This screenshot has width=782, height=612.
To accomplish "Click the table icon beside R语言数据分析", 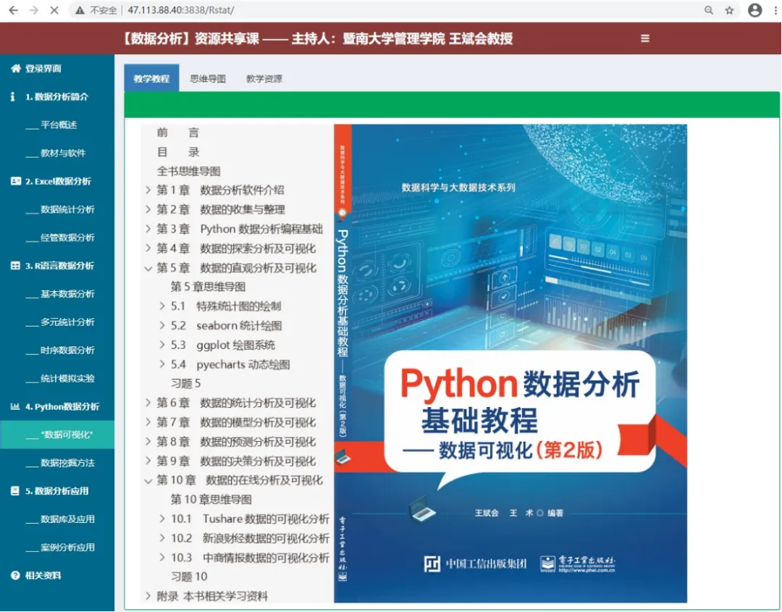I will click(x=15, y=265).
